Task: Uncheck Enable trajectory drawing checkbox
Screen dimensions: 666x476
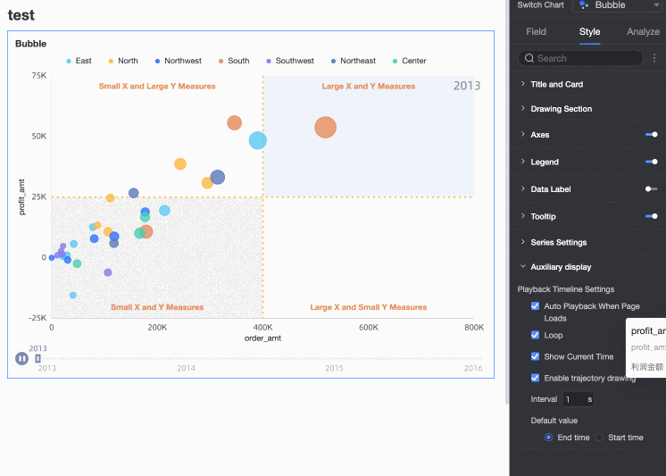Action: [535, 378]
